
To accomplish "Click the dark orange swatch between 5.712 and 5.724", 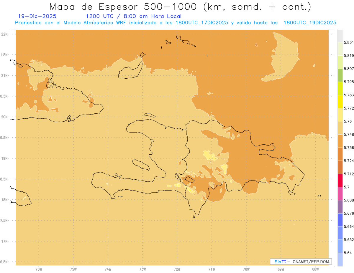I will 340,167.
